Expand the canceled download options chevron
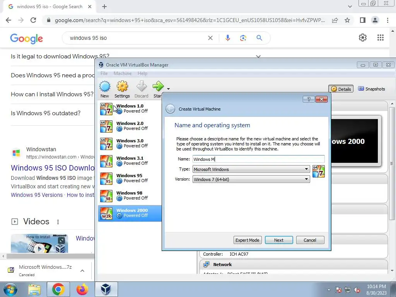The image size is (396, 297). [x=82, y=271]
